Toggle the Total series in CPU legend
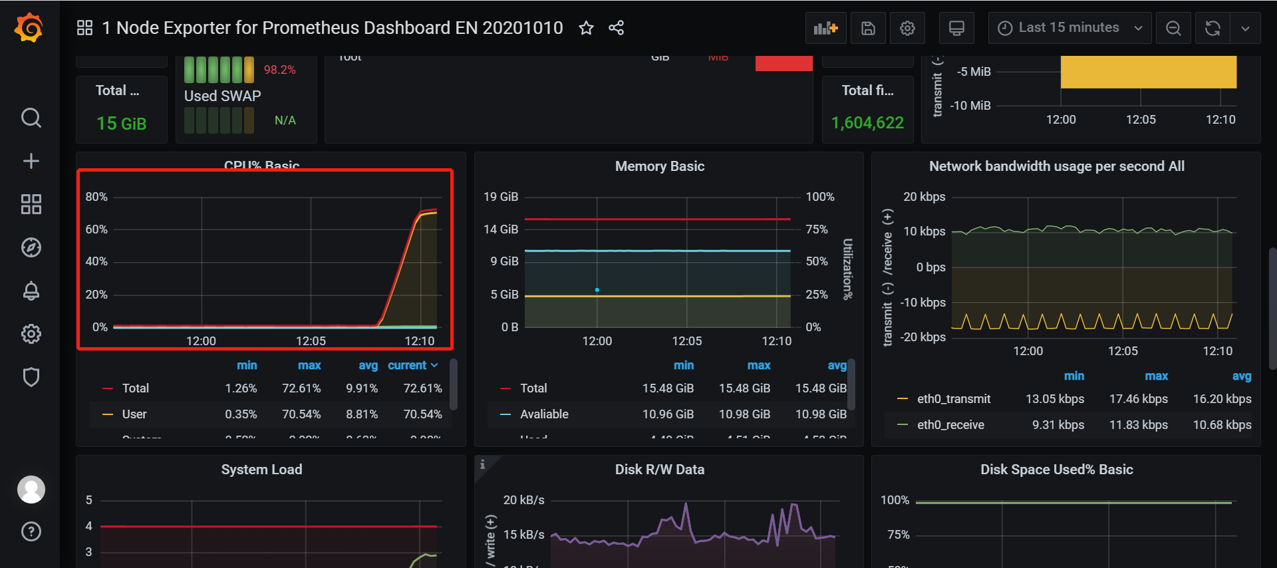Viewport: 1277px width, 568px height. (x=136, y=388)
